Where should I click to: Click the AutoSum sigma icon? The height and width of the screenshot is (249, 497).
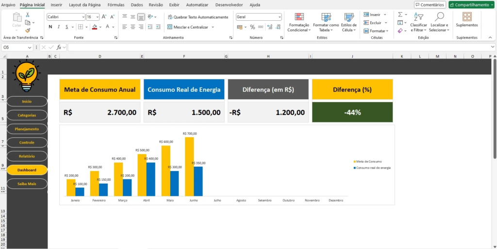400,15
